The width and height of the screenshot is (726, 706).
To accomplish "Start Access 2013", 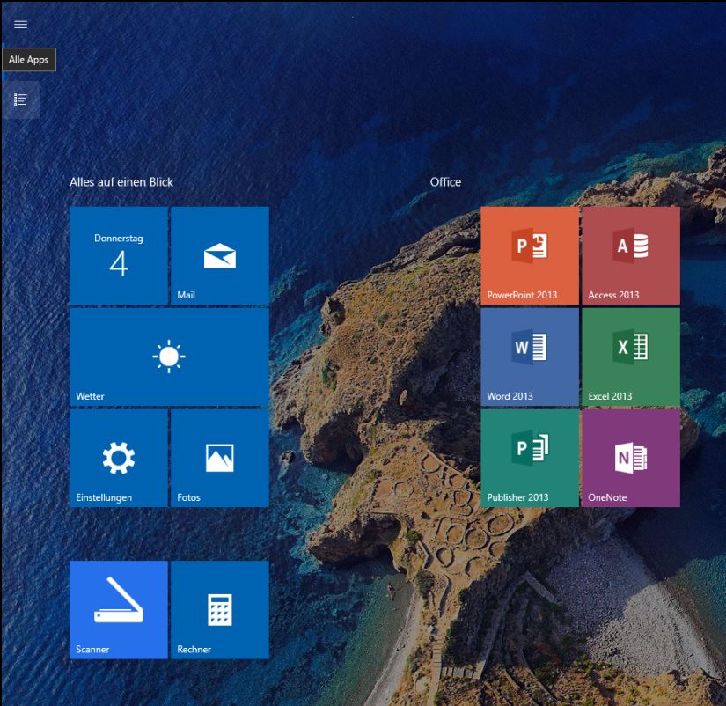I will (631, 255).
